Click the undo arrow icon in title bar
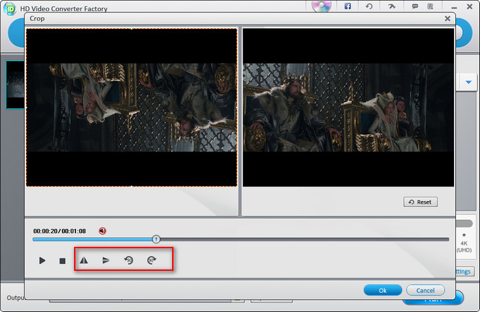This screenshot has height=312, width=480. coord(369,6)
